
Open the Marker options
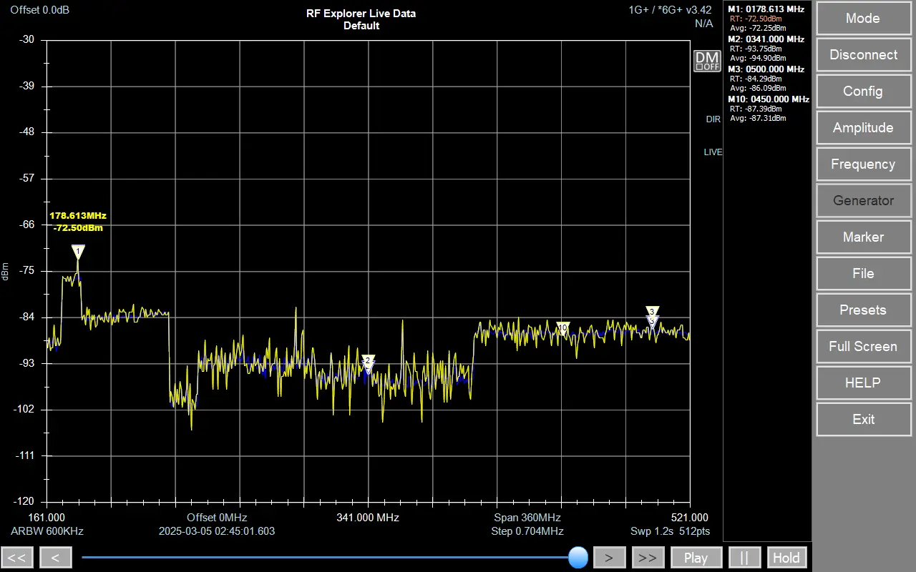862,237
